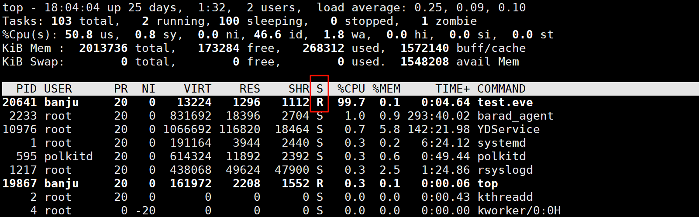Click the S state column header

coord(320,89)
